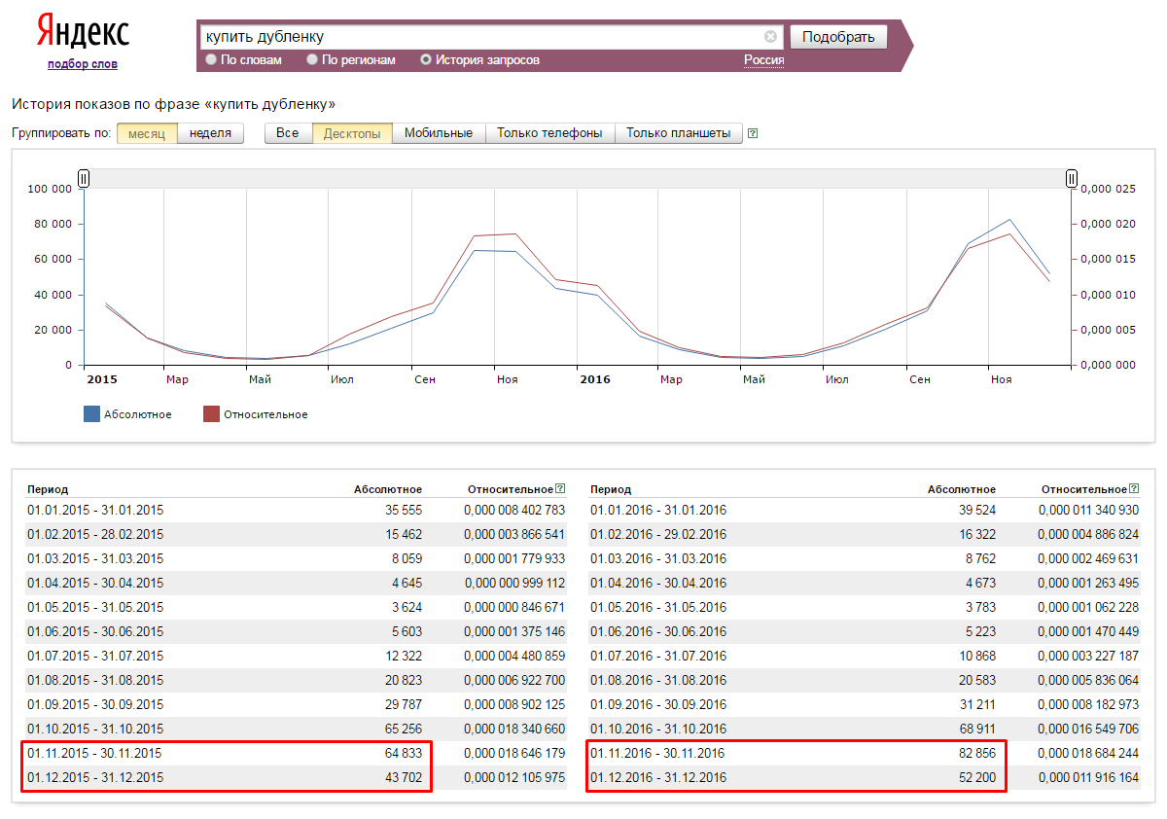Switch to the Все devices tab
This screenshot has height=819, width=1167.
coord(288,133)
